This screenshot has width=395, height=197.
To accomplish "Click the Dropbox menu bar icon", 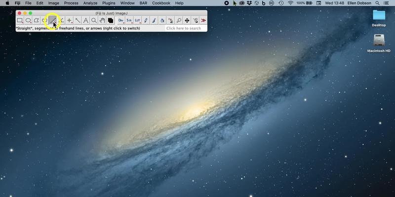I will pyautogui.click(x=249, y=3).
